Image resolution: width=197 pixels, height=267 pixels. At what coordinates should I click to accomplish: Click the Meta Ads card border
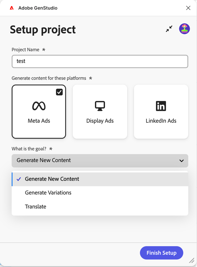point(39,111)
